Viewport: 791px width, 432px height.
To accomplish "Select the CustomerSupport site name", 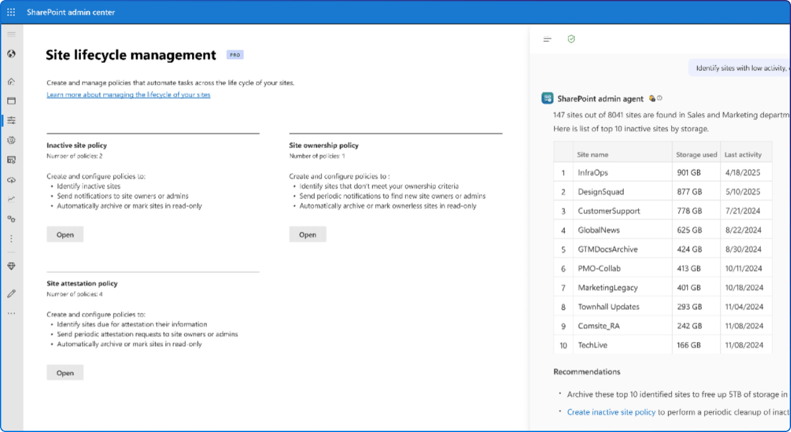I will 609,211.
